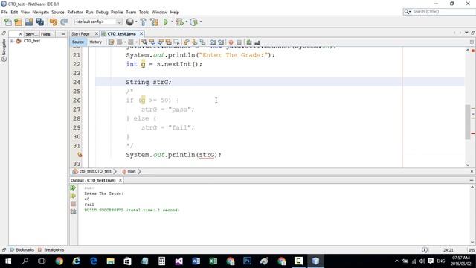Open the File menu
This screenshot has width=476, height=268.
(x=4, y=12)
